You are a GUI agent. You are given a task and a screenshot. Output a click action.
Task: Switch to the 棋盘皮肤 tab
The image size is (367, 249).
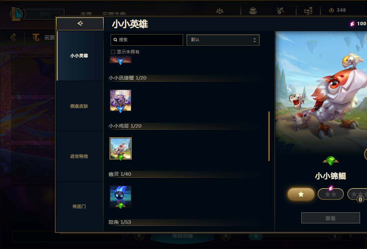pyautogui.click(x=79, y=106)
